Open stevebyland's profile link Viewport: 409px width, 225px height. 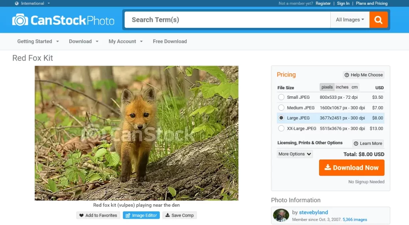(313, 212)
